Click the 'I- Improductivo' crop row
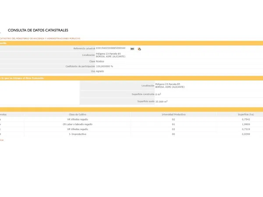This screenshot has width=263, height=197. click(78, 134)
